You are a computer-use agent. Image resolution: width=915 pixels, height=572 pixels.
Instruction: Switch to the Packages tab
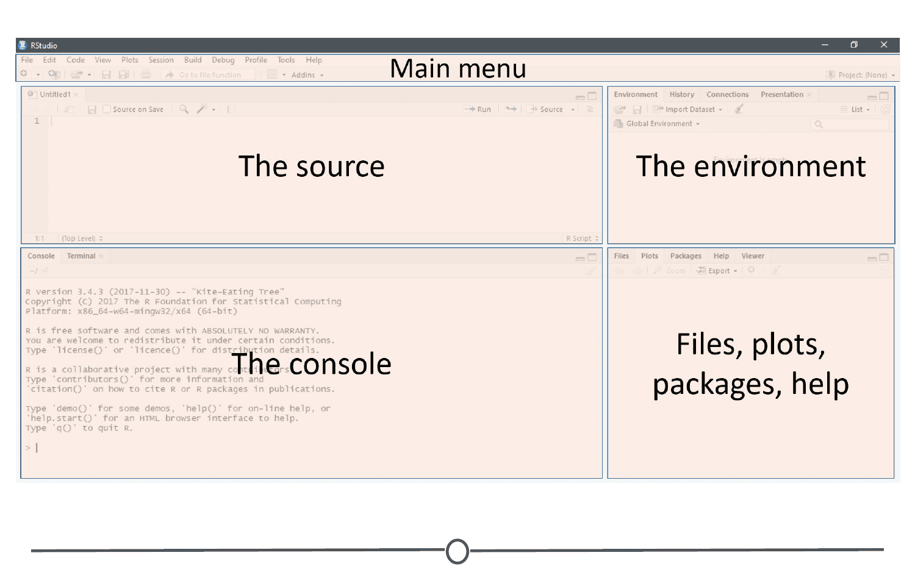(x=686, y=256)
